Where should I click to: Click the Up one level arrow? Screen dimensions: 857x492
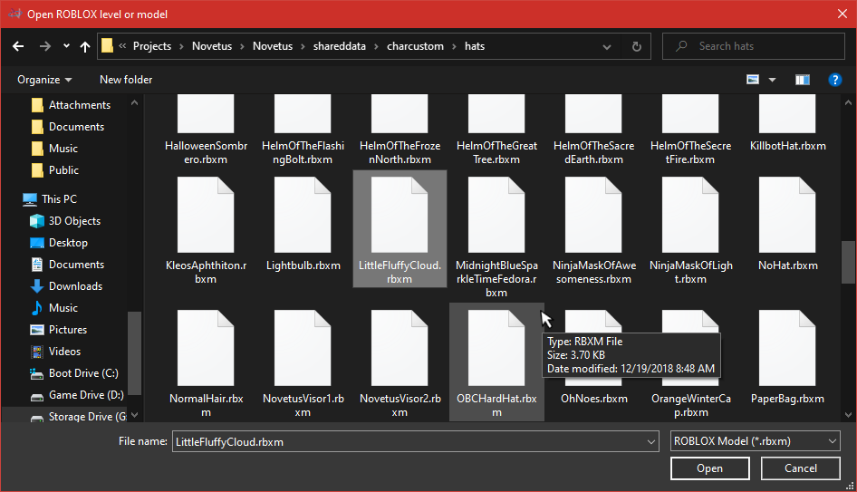pos(85,46)
